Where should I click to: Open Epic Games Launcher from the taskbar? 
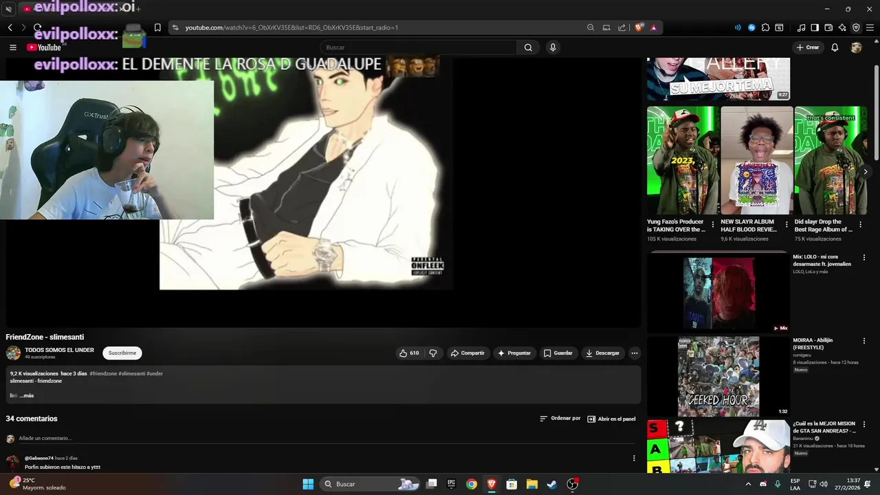click(451, 484)
